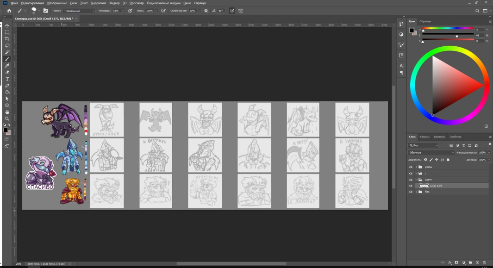Add a layer mask
Screen dimensions: 493x268
click(x=456, y=262)
